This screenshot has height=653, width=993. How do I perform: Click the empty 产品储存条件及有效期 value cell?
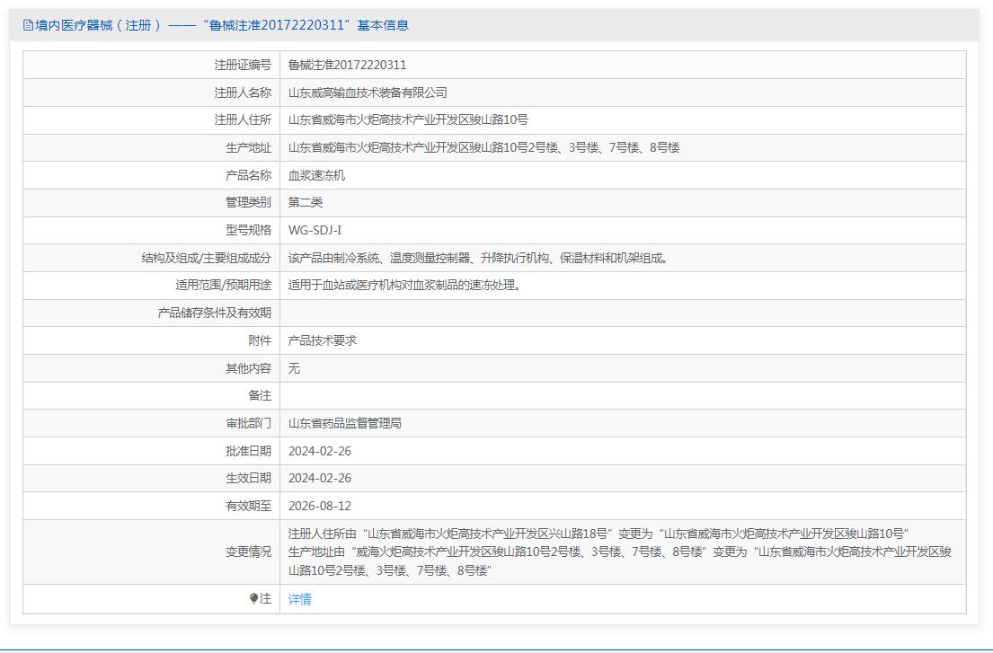point(622,313)
